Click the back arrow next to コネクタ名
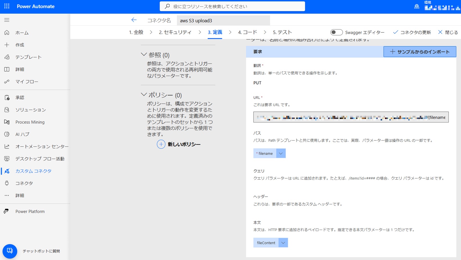The image size is (461, 260). [134, 20]
